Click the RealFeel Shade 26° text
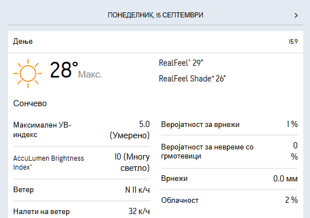 point(192,79)
